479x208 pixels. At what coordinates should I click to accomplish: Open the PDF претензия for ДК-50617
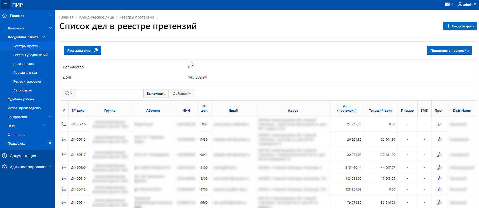[439, 154]
